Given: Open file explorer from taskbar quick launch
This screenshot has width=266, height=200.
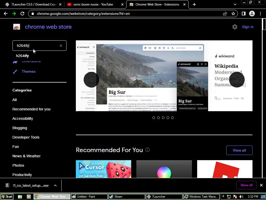Looking at the screenshot, I should [x=20, y=197].
